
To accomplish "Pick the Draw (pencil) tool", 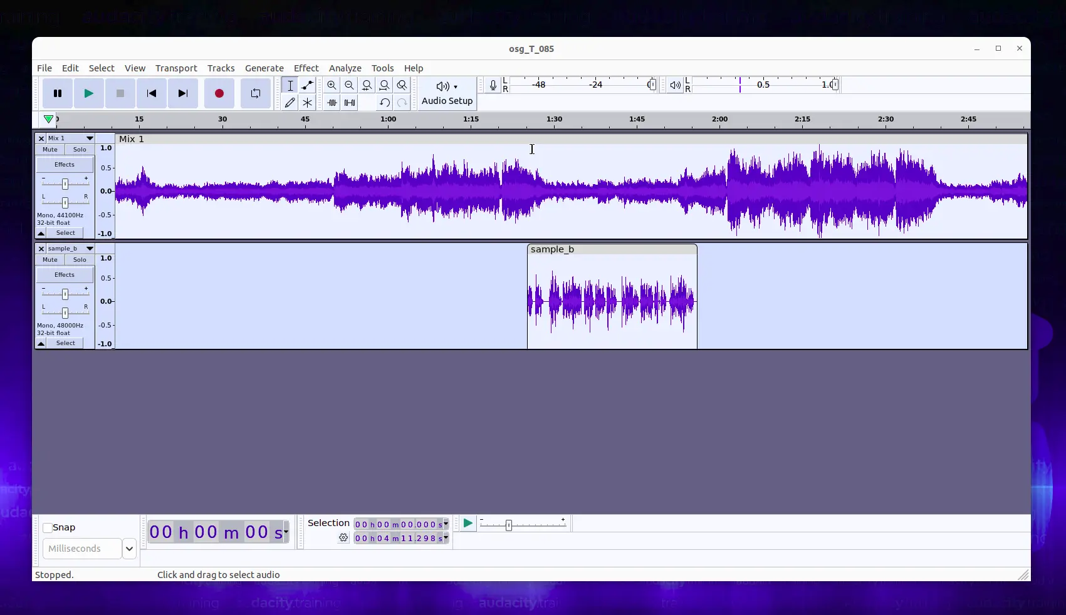I will [x=290, y=102].
